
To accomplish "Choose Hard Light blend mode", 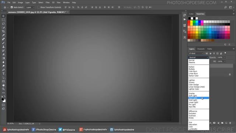I will pyautogui.click(x=198, y=98).
